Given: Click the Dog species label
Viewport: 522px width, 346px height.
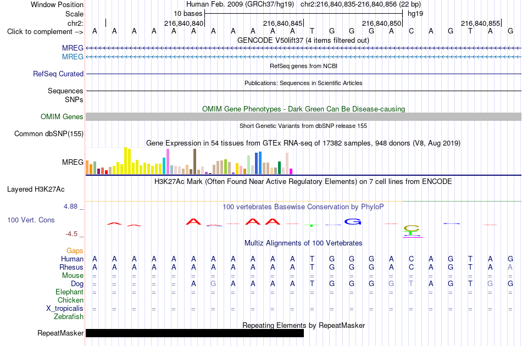Looking at the screenshot, I should click(77, 284).
